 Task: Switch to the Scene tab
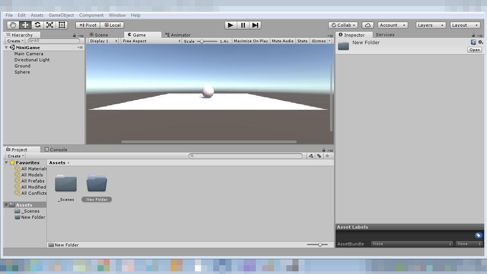coord(100,35)
